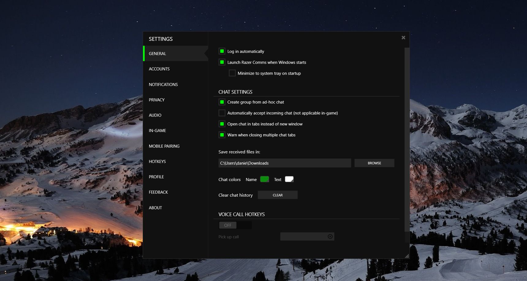Switch Voice Call Hotkeys toggle from OFF

[235, 225]
